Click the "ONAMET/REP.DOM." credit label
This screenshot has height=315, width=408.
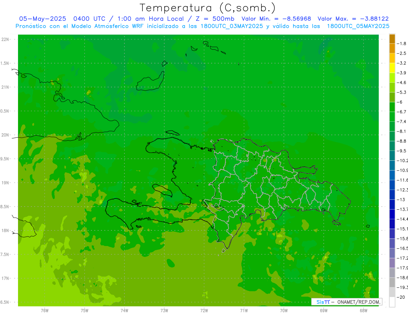(359, 302)
